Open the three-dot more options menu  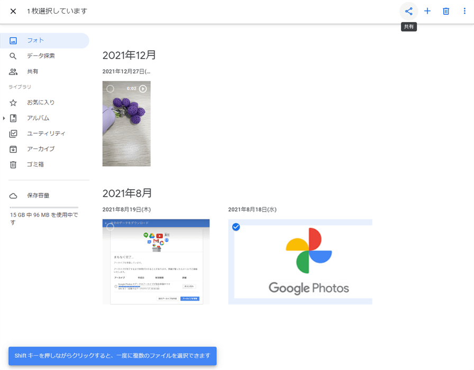(464, 12)
